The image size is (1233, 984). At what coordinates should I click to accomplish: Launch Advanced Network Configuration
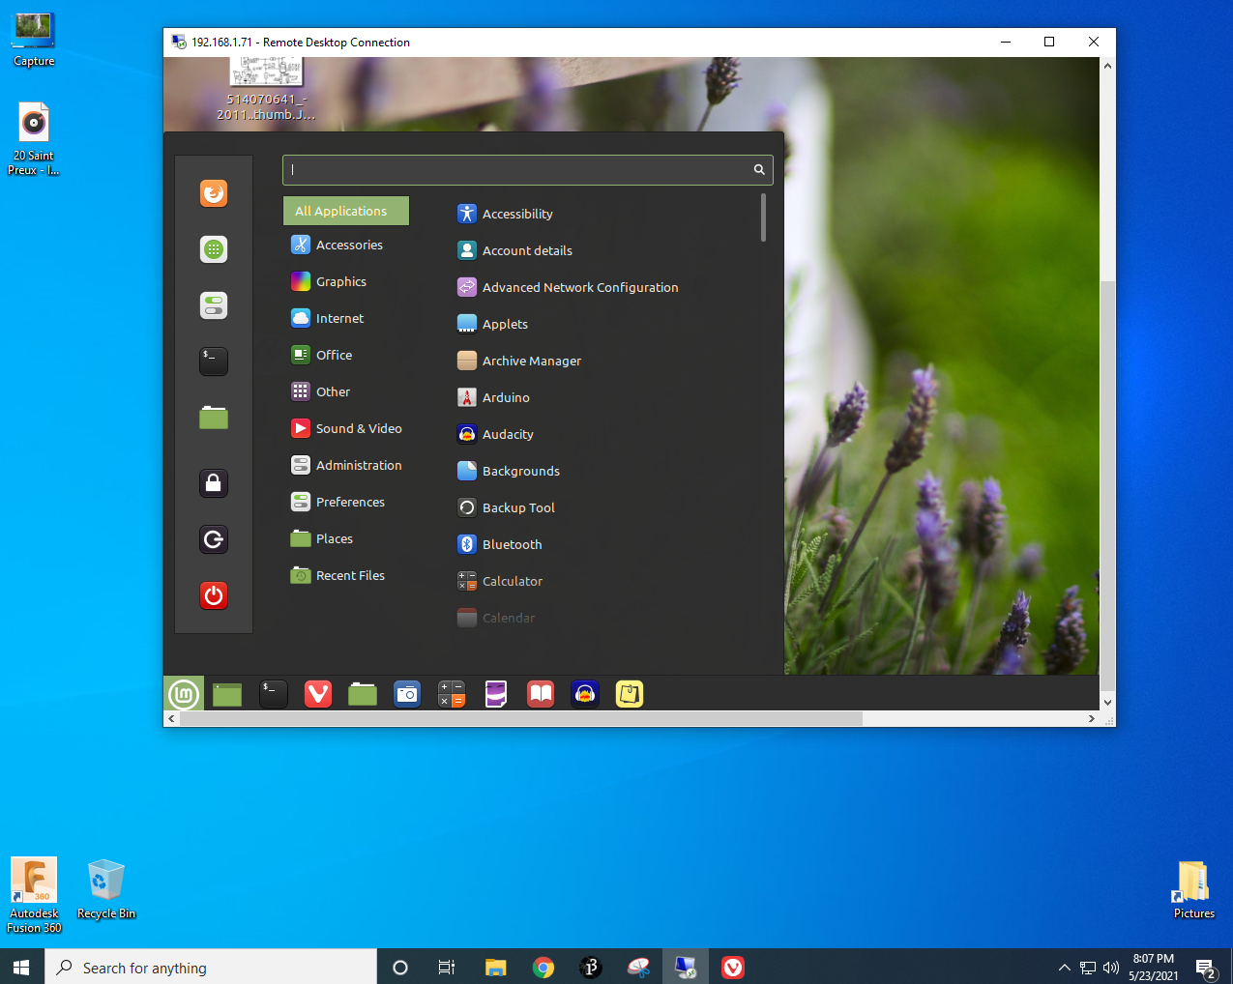click(580, 287)
